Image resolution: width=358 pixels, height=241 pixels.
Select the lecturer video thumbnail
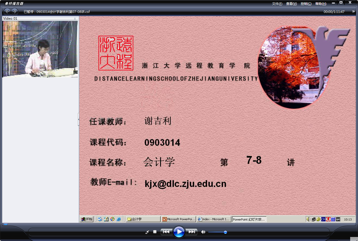(x=40, y=49)
